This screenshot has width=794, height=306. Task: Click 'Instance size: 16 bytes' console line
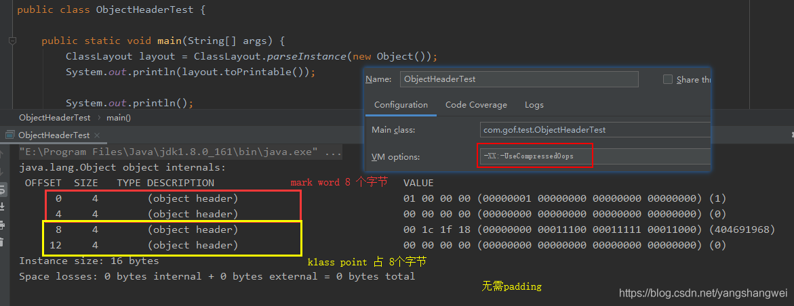pos(89,261)
